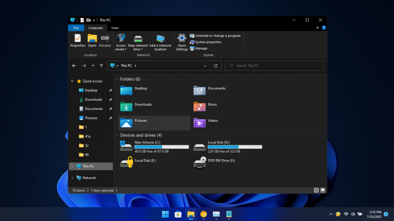Viewport: 394px width, 221px height.
Task: Select locked Local Disk (E:) drive
Action: coord(138,163)
